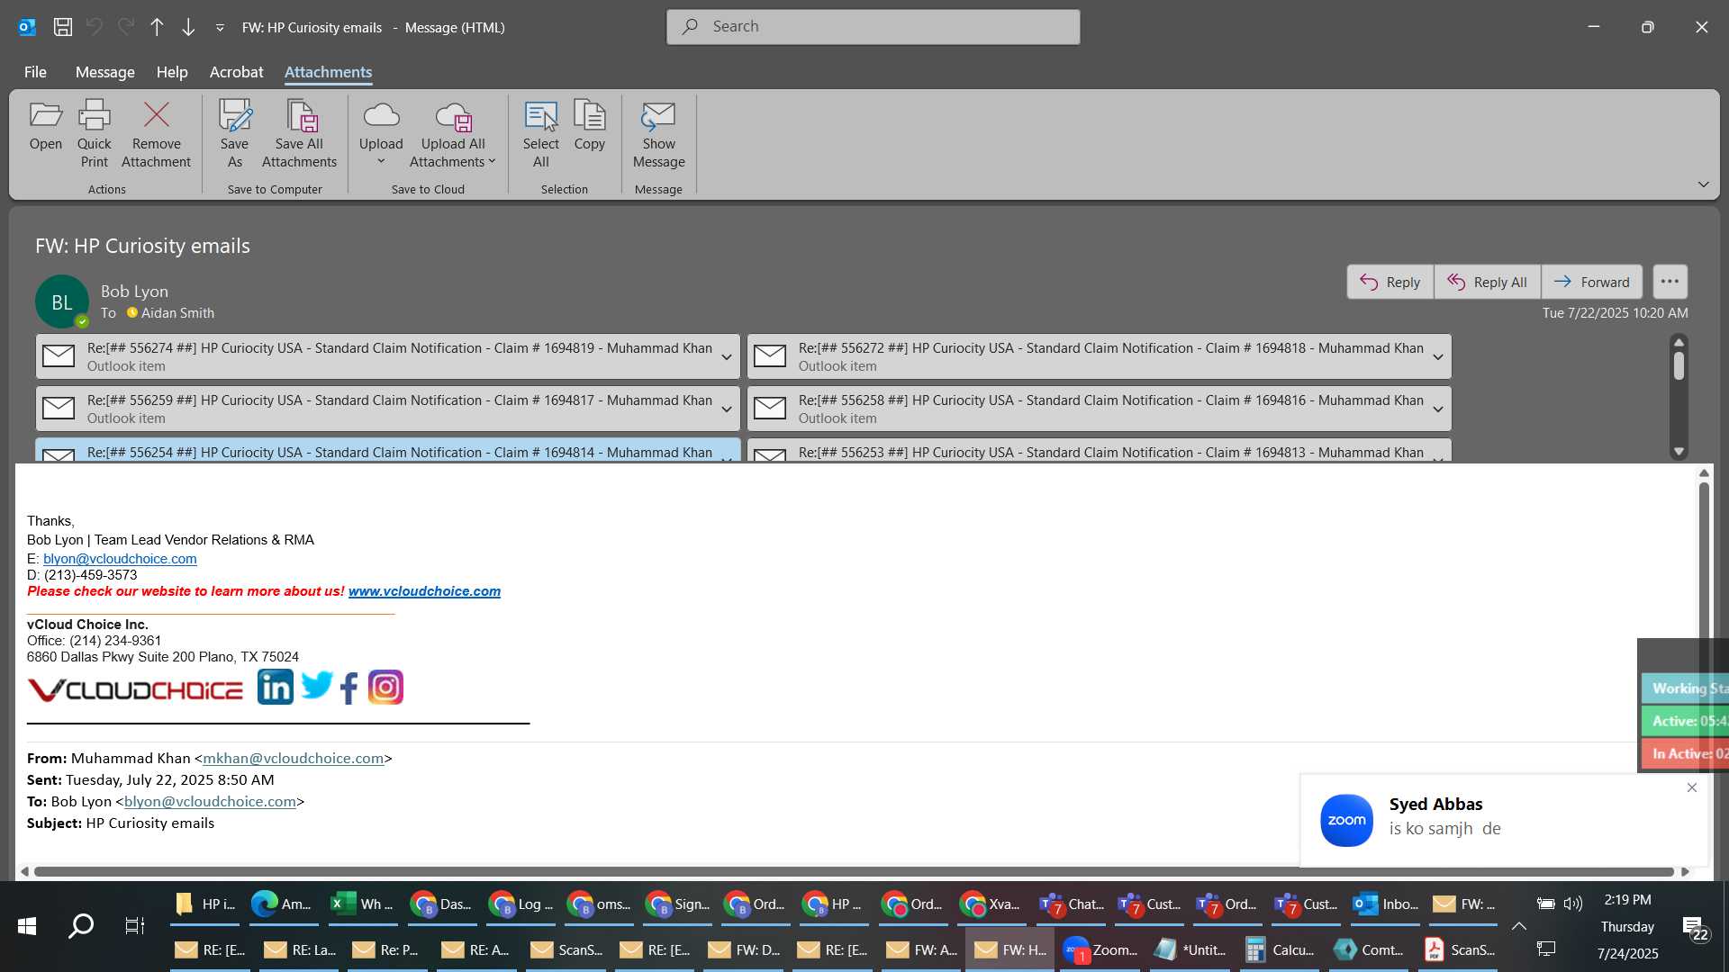Click Quick Print in the Actions group
The width and height of the screenshot is (1729, 972).
[94, 133]
